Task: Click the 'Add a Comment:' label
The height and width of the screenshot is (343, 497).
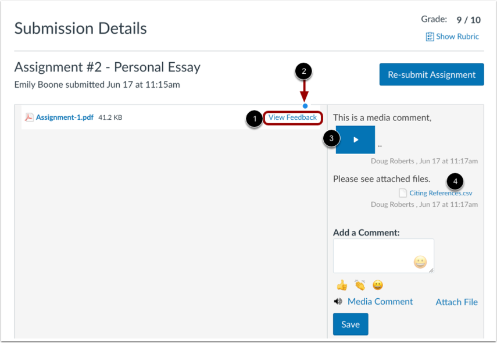Action: pos(366,233)
